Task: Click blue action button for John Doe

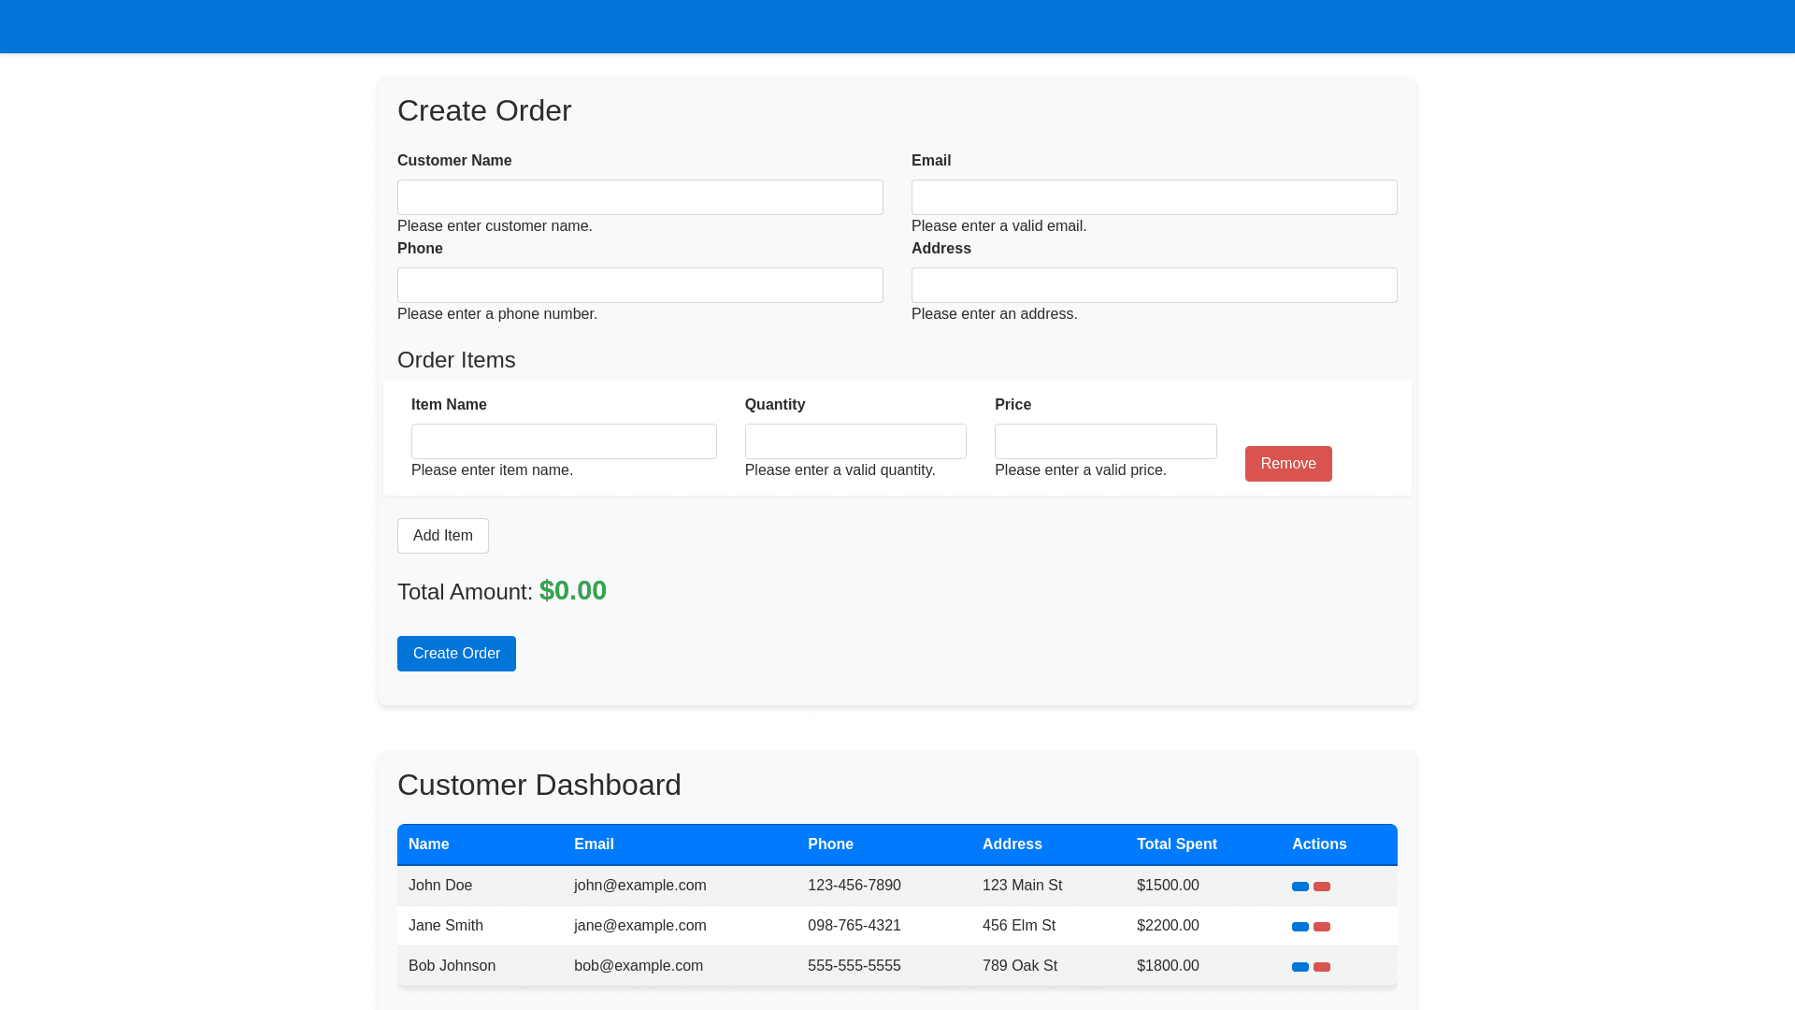Action: pos(1300,887)
